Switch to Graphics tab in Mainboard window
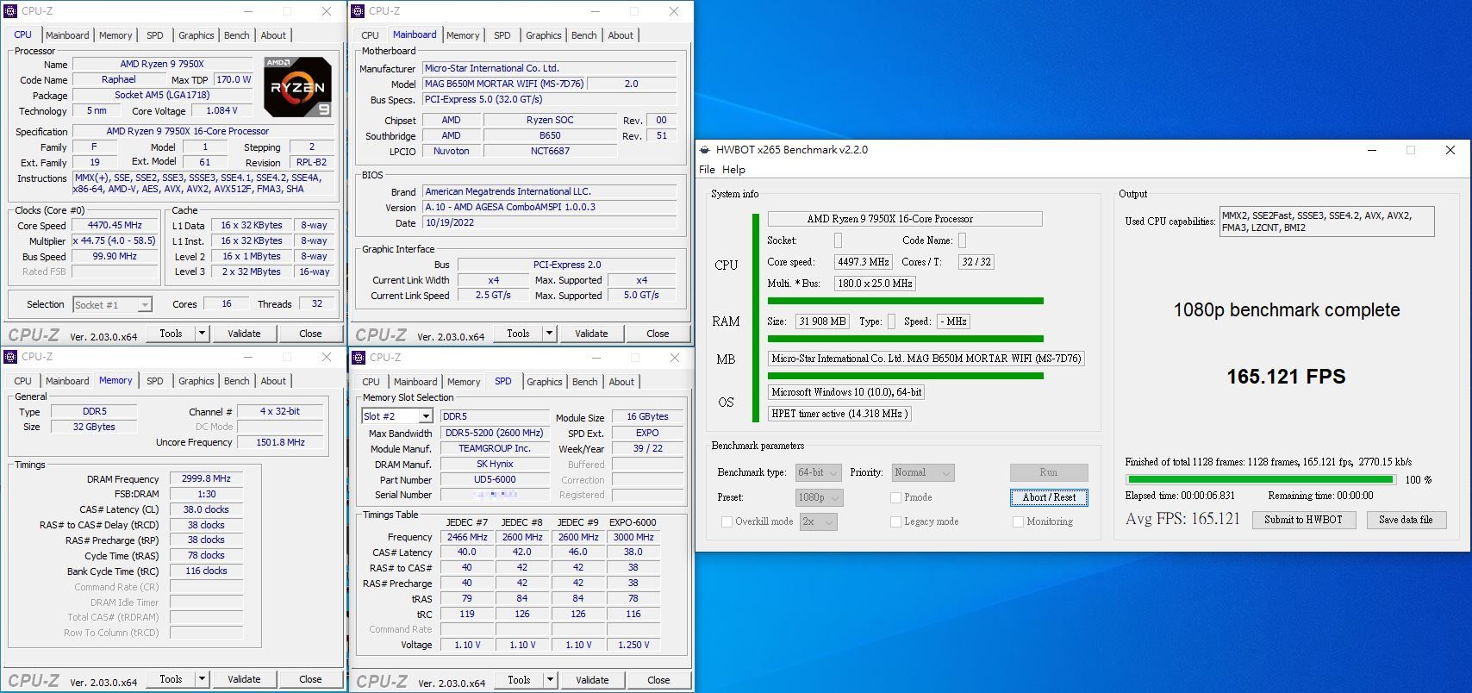 tap(543, 35)
